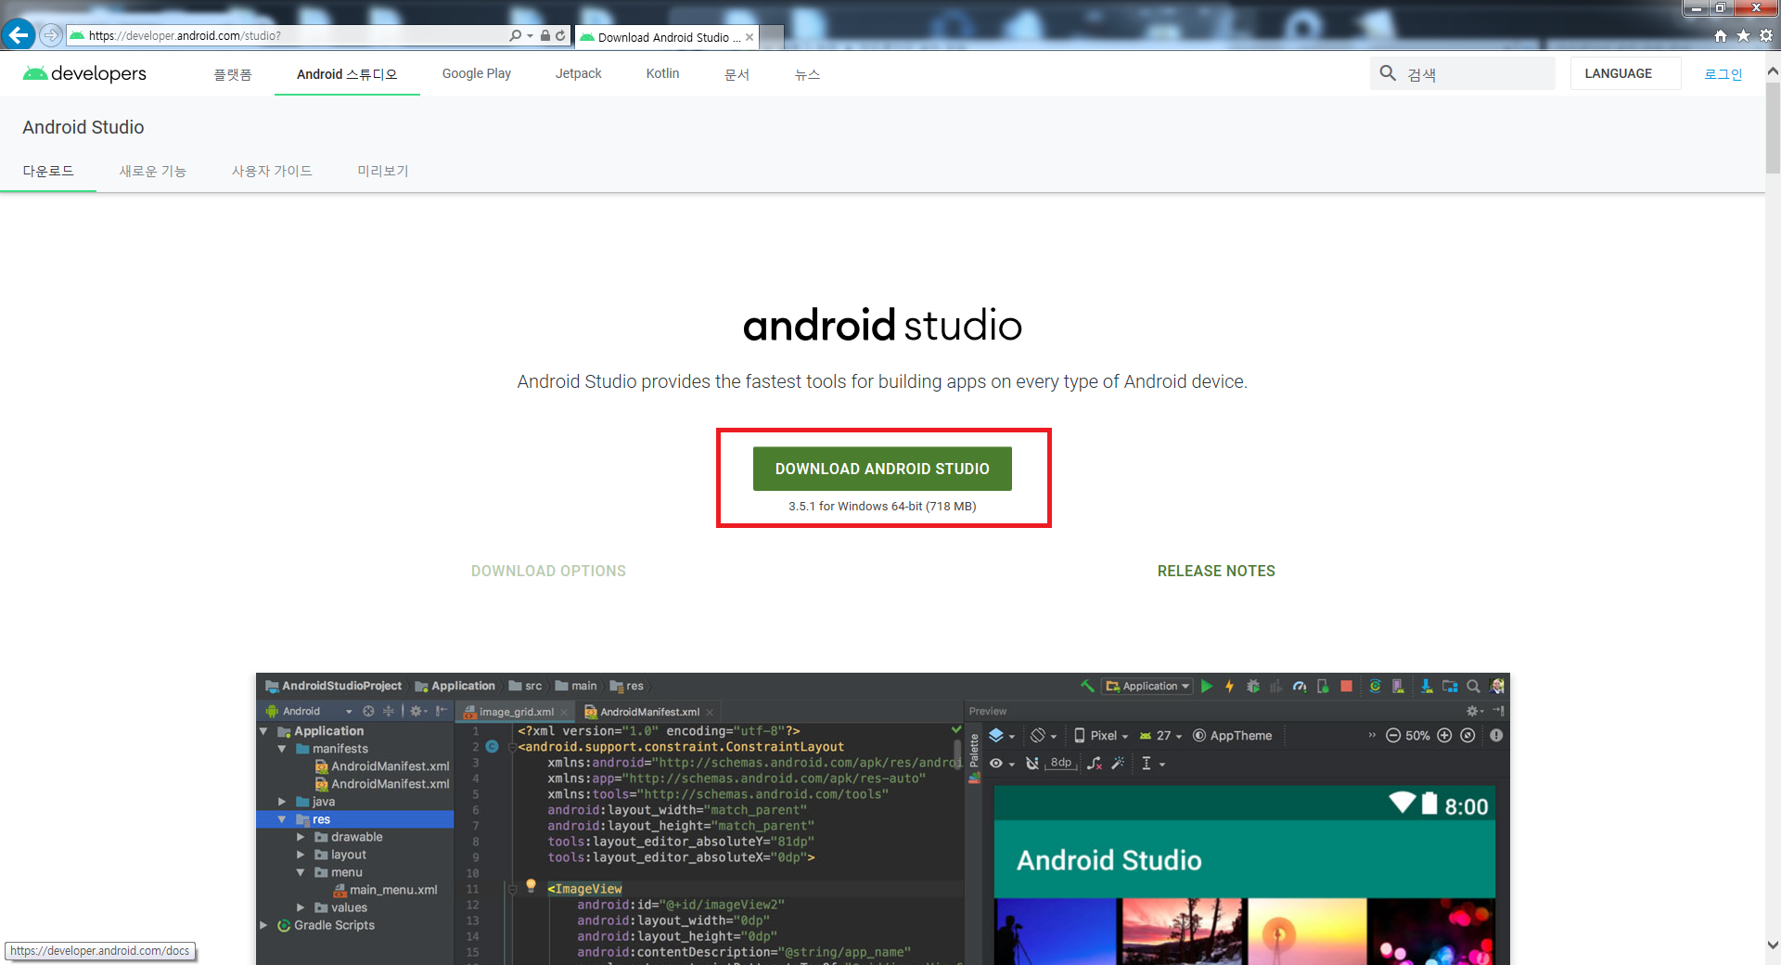This screenshot has width=1781, height=965.
Task: Click the page scrollbar down arrow
Action: pos(1773,946)
